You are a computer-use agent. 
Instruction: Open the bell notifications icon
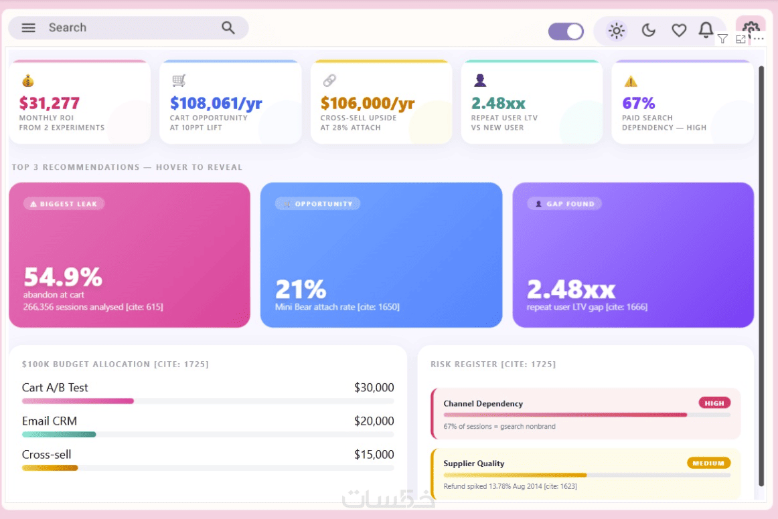coord(706,30)
